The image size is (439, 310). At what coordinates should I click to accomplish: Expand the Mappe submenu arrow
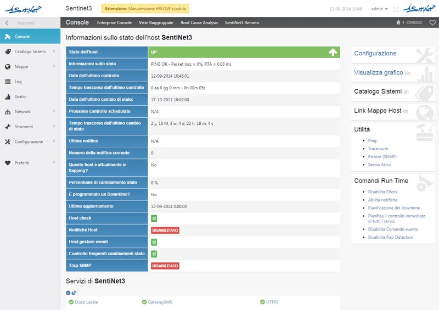[x=54, y=66]
